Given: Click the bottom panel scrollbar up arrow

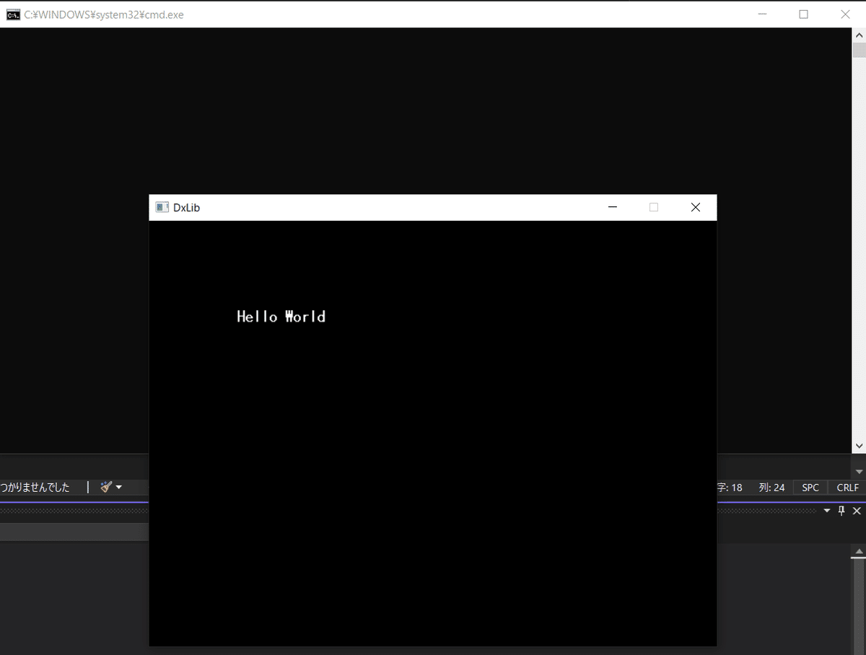Looking at the screenshot, I should point(858,552).
